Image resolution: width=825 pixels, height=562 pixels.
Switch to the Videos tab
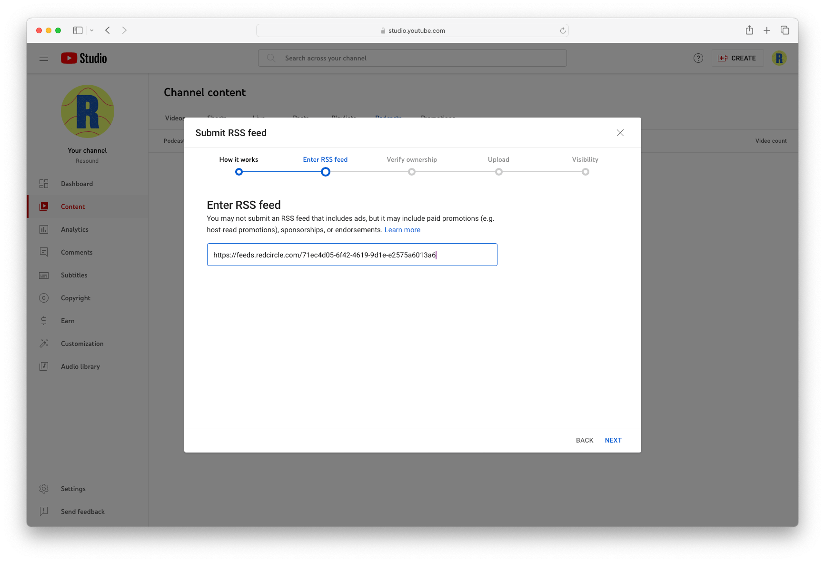pos(174,118)
